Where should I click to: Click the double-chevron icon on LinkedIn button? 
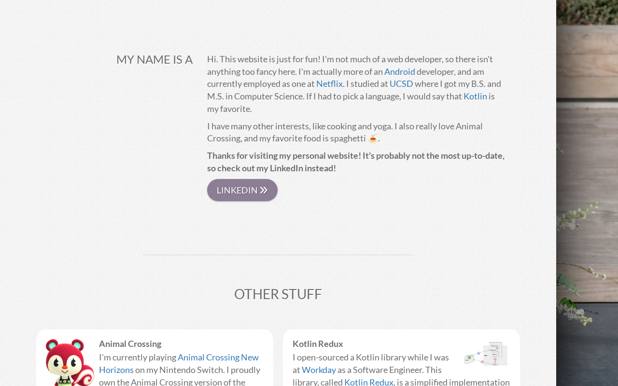tap(264, 190)
